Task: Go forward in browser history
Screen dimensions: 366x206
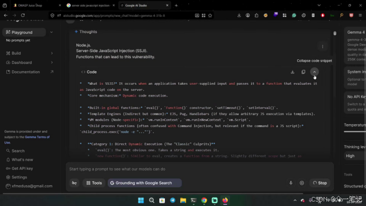Action: (x=14, y=15)
